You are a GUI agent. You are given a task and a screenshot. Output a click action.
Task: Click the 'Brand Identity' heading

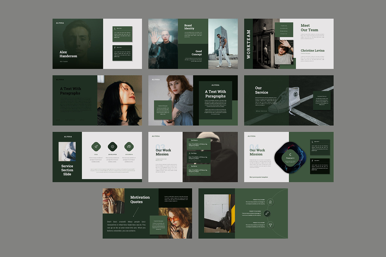(189, 27)
